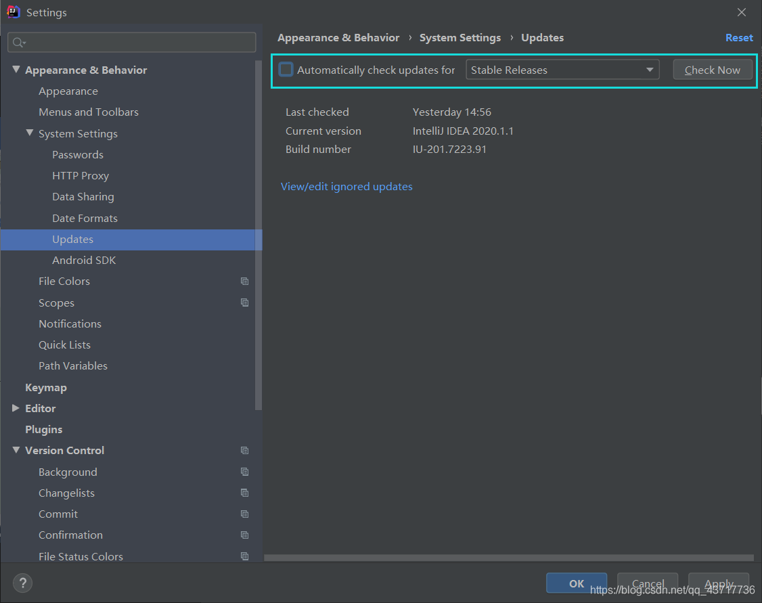This screenshot has width=762, height=603.
Task: Open View/edit ignored updates link
Action: pyautogui.click(x=346, y=187)
